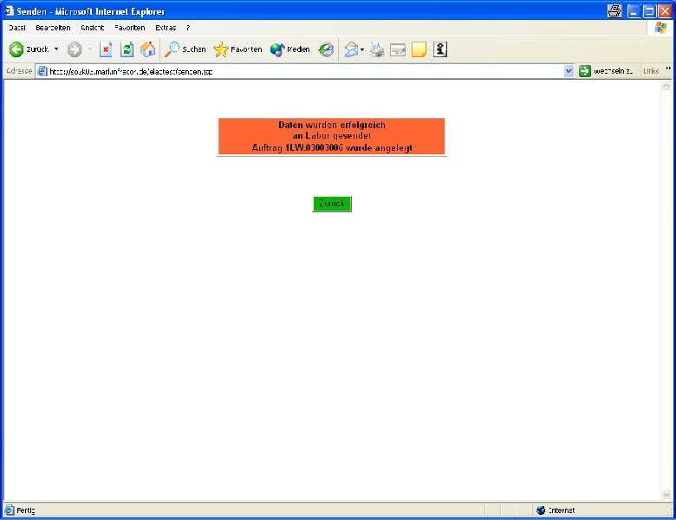Image resolution: width=676 pixels, height=520 pixels.
Task: Refresh the page with the green arrows icon
Action: pos(127,49)
